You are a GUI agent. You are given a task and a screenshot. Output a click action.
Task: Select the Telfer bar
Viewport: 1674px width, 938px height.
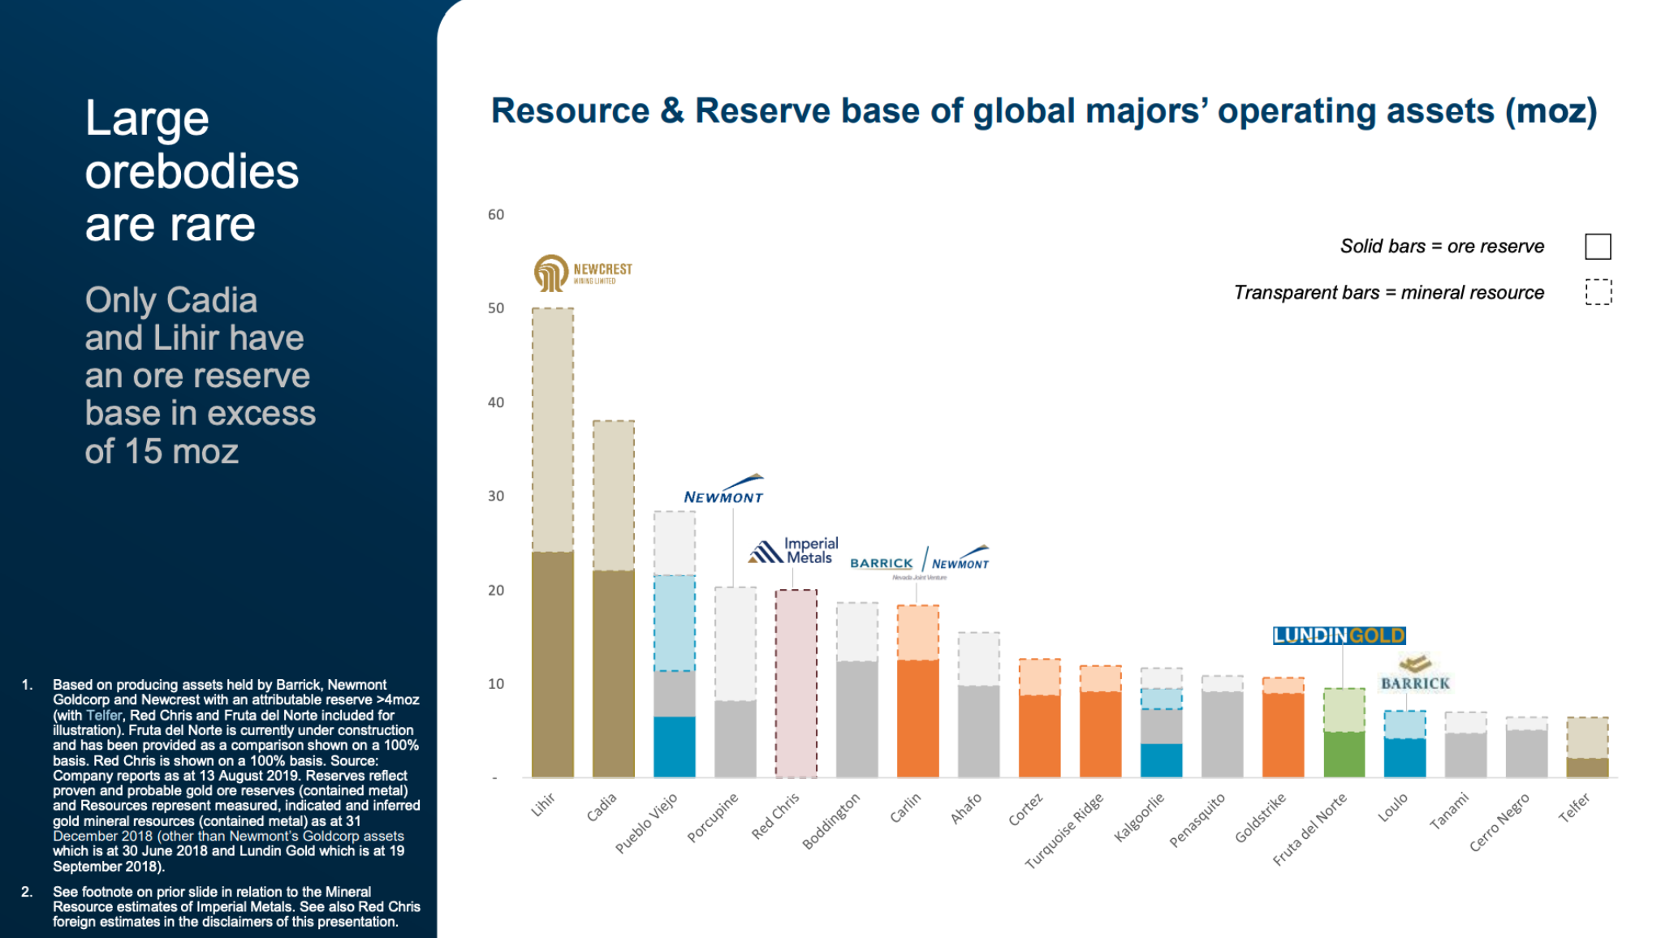click(1588, 747)
